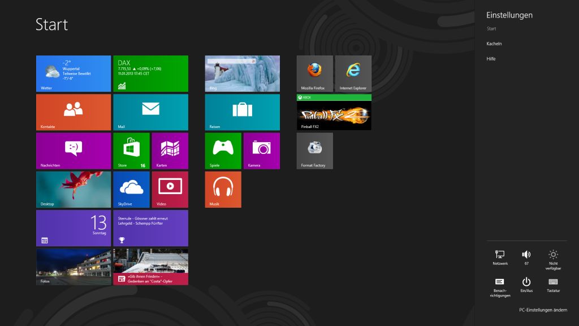This screenshot has width=579, height=326.
Task: Open Tastatur keyboard layout selector
Action: (x=553, y=285)
